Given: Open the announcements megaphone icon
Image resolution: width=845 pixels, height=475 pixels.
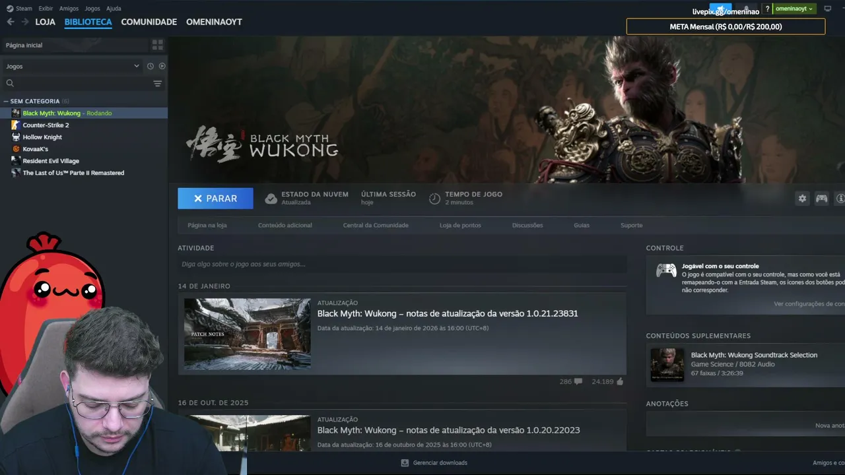Looking at the screenshot, I should click(720, 9).
